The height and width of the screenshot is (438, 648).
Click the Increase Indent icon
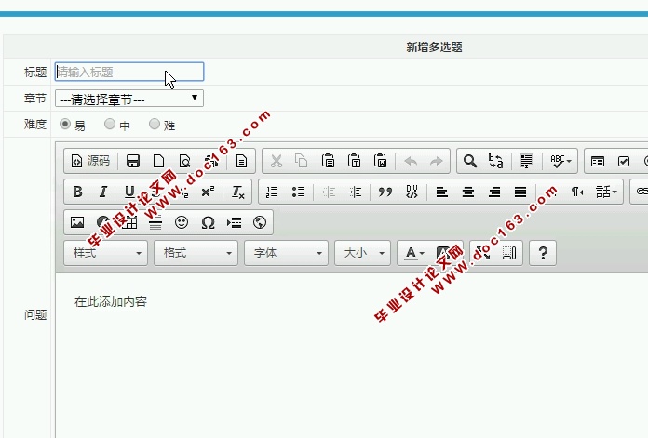(355, 192)
